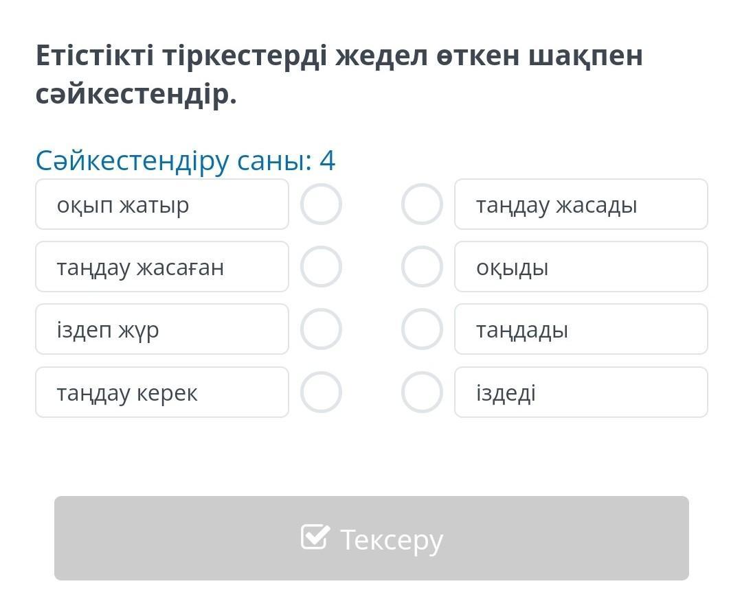The height and width of the screenshot is (612, 742).
Task: Click the таңдау жасады option box
Action: (x=581, y=204)
